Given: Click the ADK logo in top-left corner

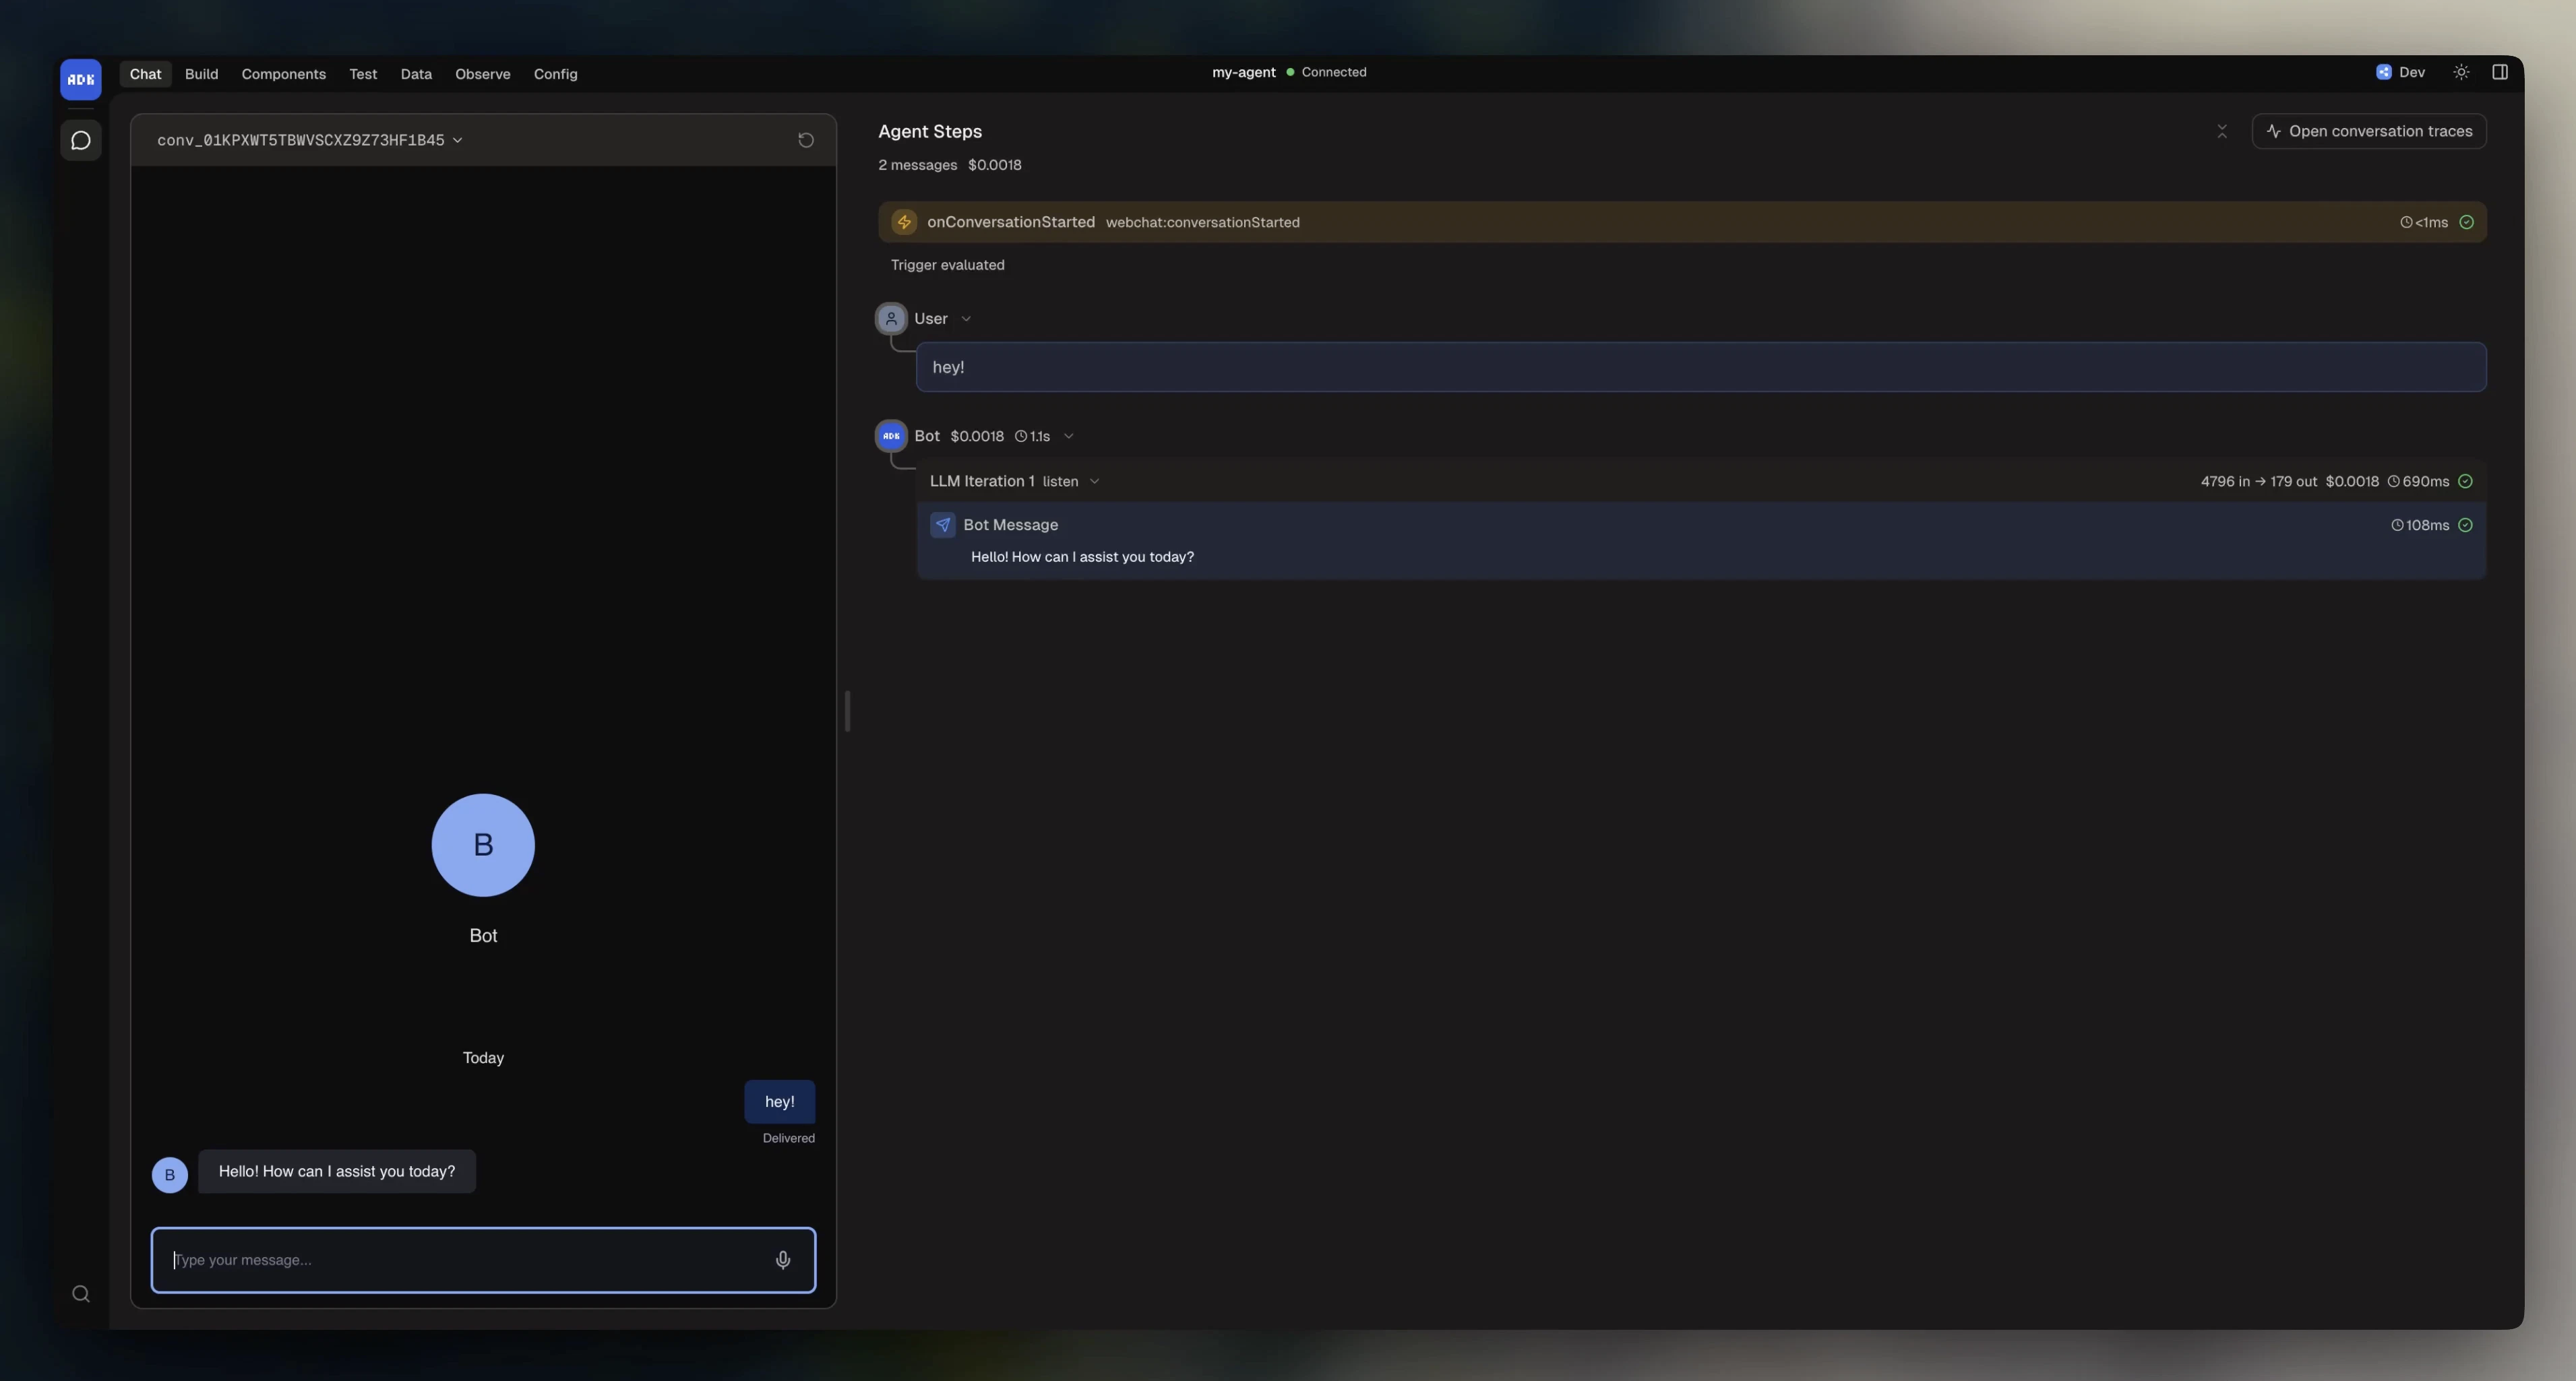Looking at the screenshot, I should tap(80, 79).
